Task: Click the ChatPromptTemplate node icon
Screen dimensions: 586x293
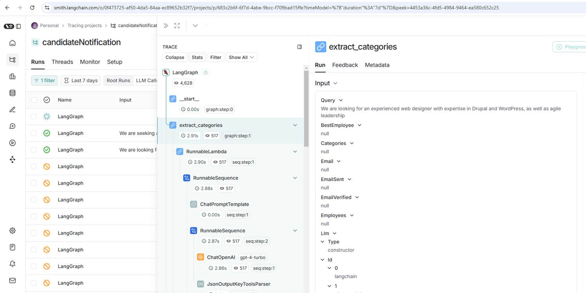Action: 194,204
